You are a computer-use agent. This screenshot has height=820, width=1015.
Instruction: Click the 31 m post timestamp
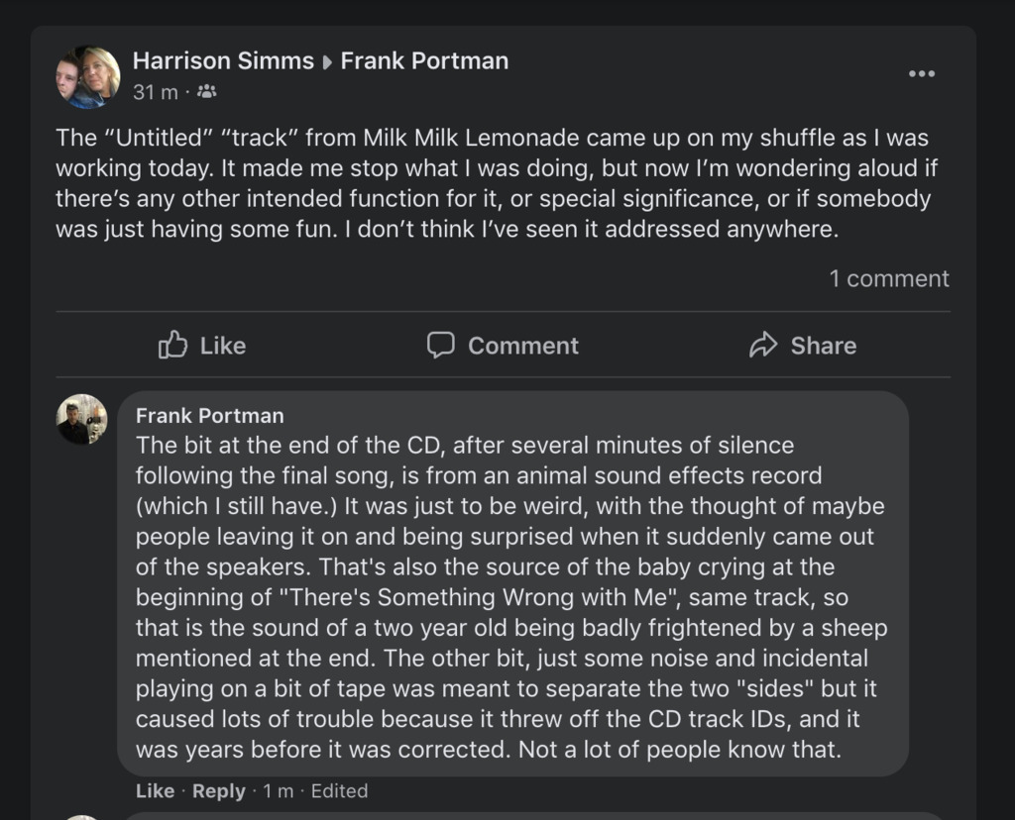click(156, 92)
